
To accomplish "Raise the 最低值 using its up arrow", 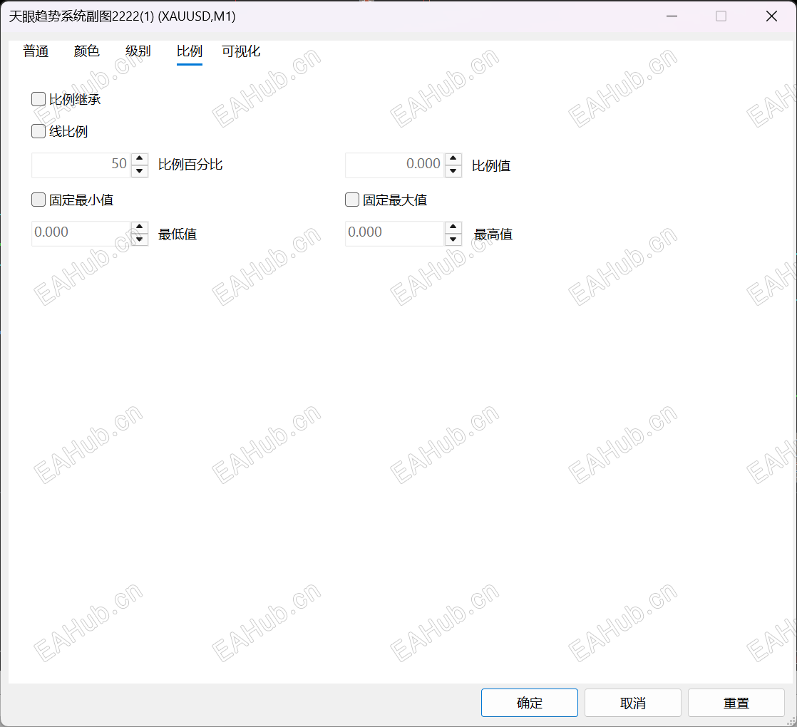I will pos(139,227).
